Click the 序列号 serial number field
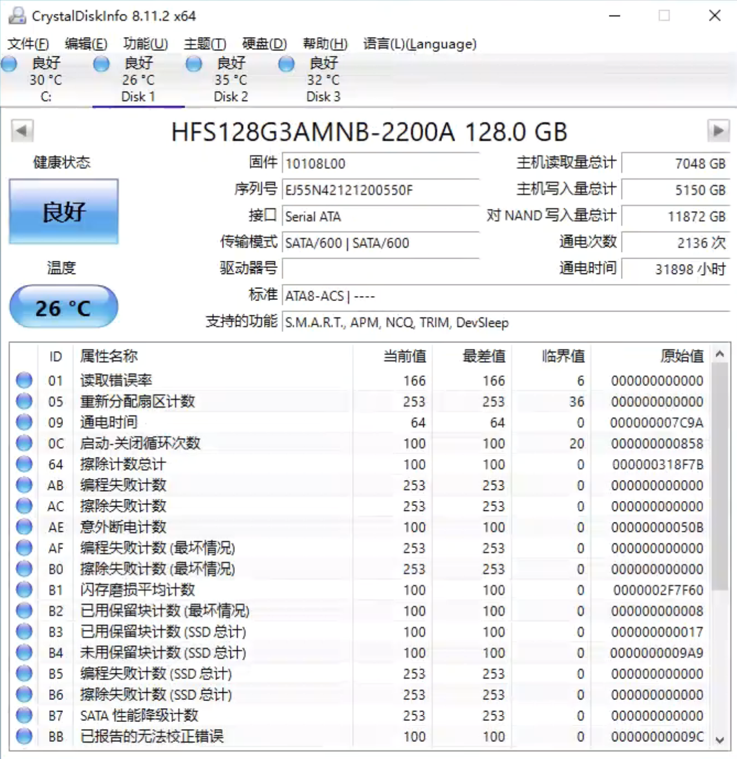737x759 pixels. [380, 190]
